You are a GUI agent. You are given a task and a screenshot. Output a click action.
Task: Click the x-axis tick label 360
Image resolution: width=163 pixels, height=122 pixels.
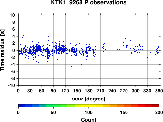(x=159, y=91)
